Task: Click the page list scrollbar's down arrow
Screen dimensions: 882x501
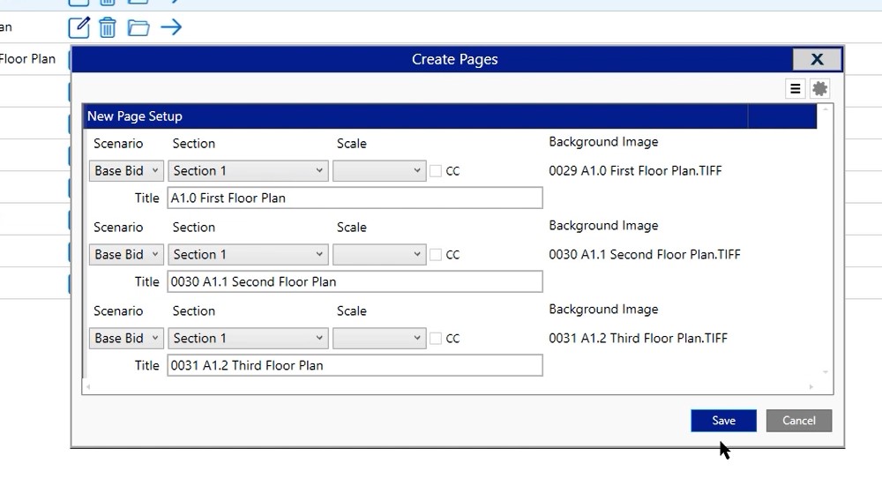Action: [x=826, y=372]
